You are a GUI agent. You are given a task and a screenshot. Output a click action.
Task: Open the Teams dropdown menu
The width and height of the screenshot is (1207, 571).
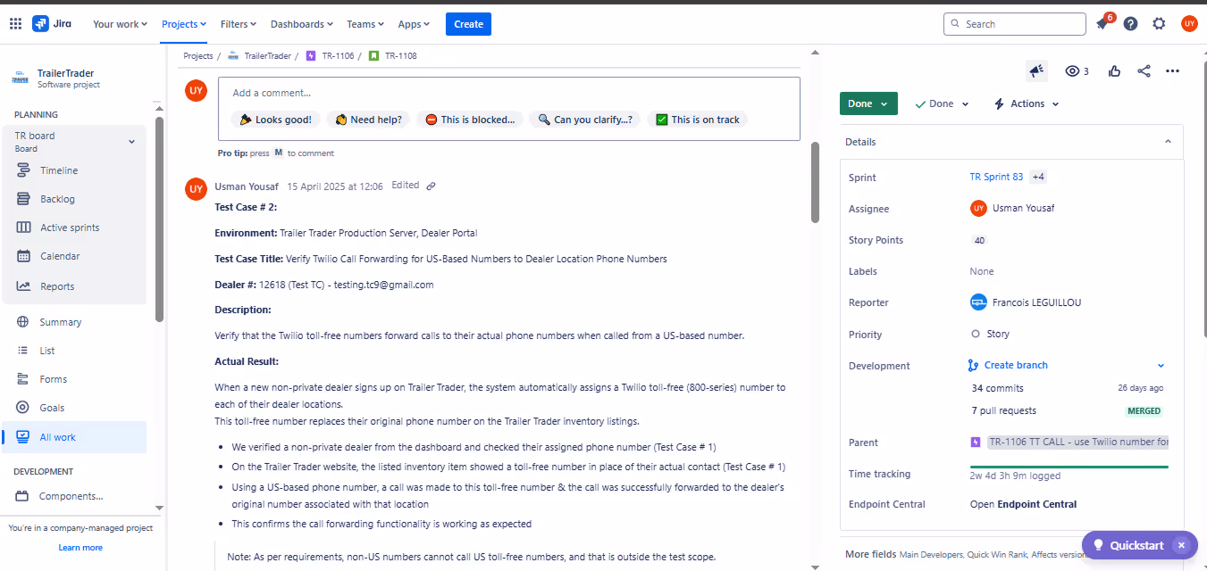[x=365, y=24]
